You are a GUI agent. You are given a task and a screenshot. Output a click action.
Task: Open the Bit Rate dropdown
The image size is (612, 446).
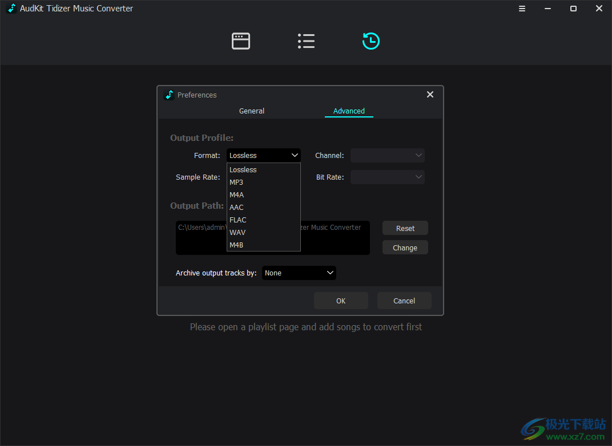pos(388,177)
